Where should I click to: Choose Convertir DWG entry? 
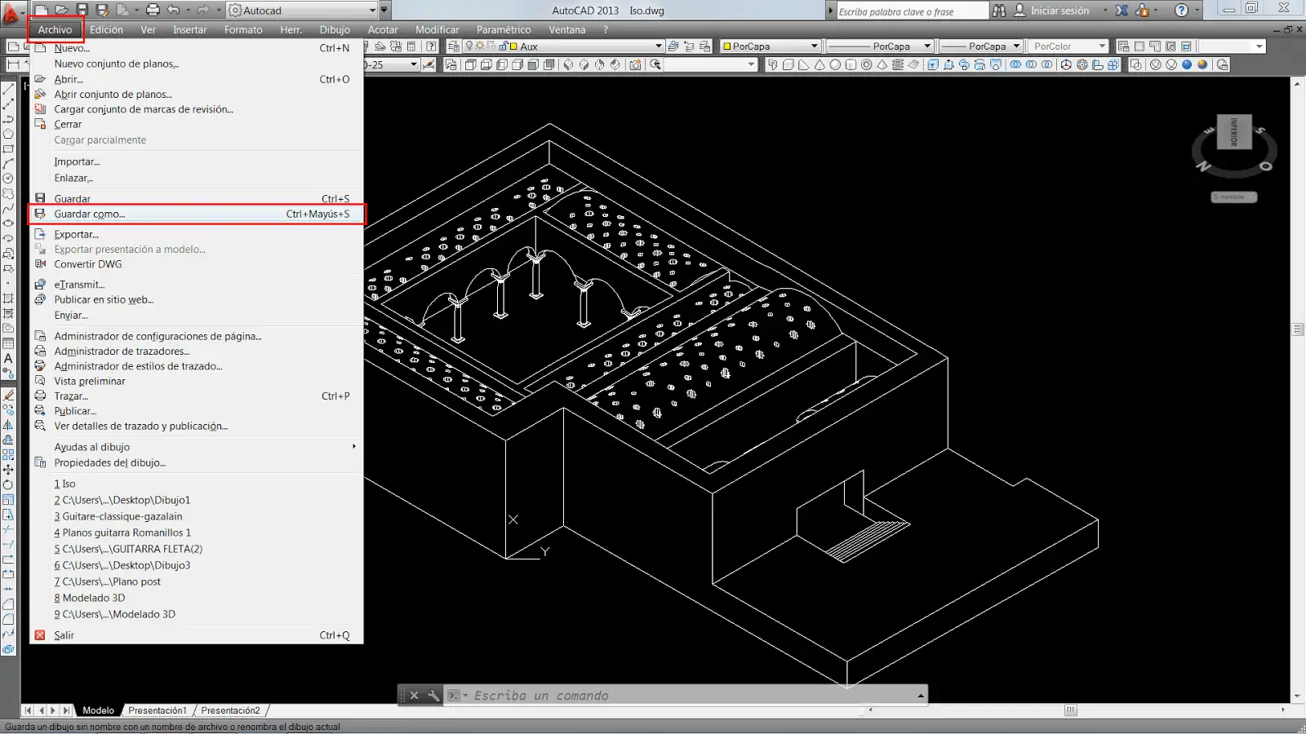pyautogui.click(x=197, y=264)
